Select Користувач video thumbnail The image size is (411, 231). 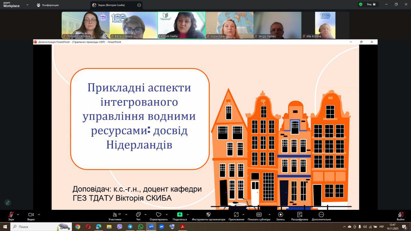(x=230, y=25)
